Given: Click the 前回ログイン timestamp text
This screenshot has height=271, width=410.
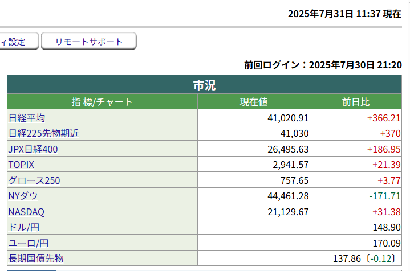Looking at the screenshot, I should point(323,65).
